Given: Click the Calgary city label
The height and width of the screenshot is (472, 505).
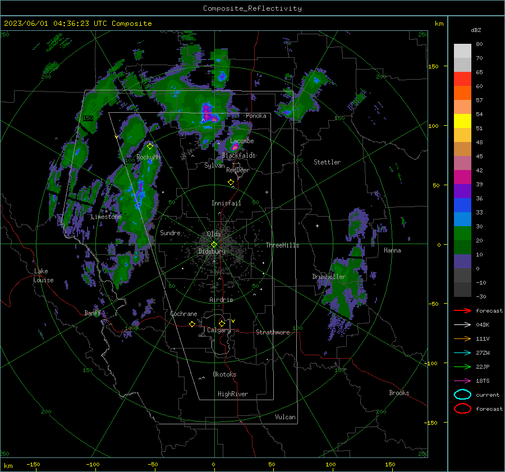Looking at the screenshot, I should (x=219, y=330).
